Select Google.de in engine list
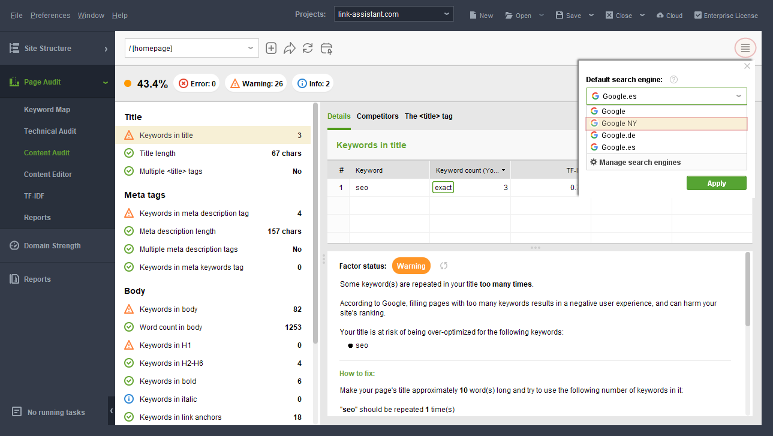The height and width of the screenshot is (436, 773). pyautogui.click(x=667, y=136)
